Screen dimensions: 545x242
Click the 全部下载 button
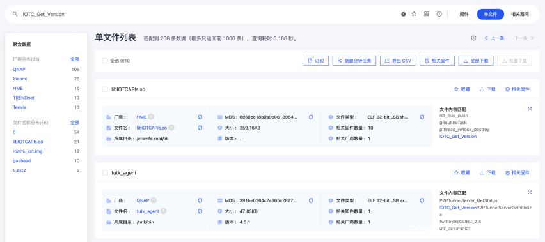point(476,61)
